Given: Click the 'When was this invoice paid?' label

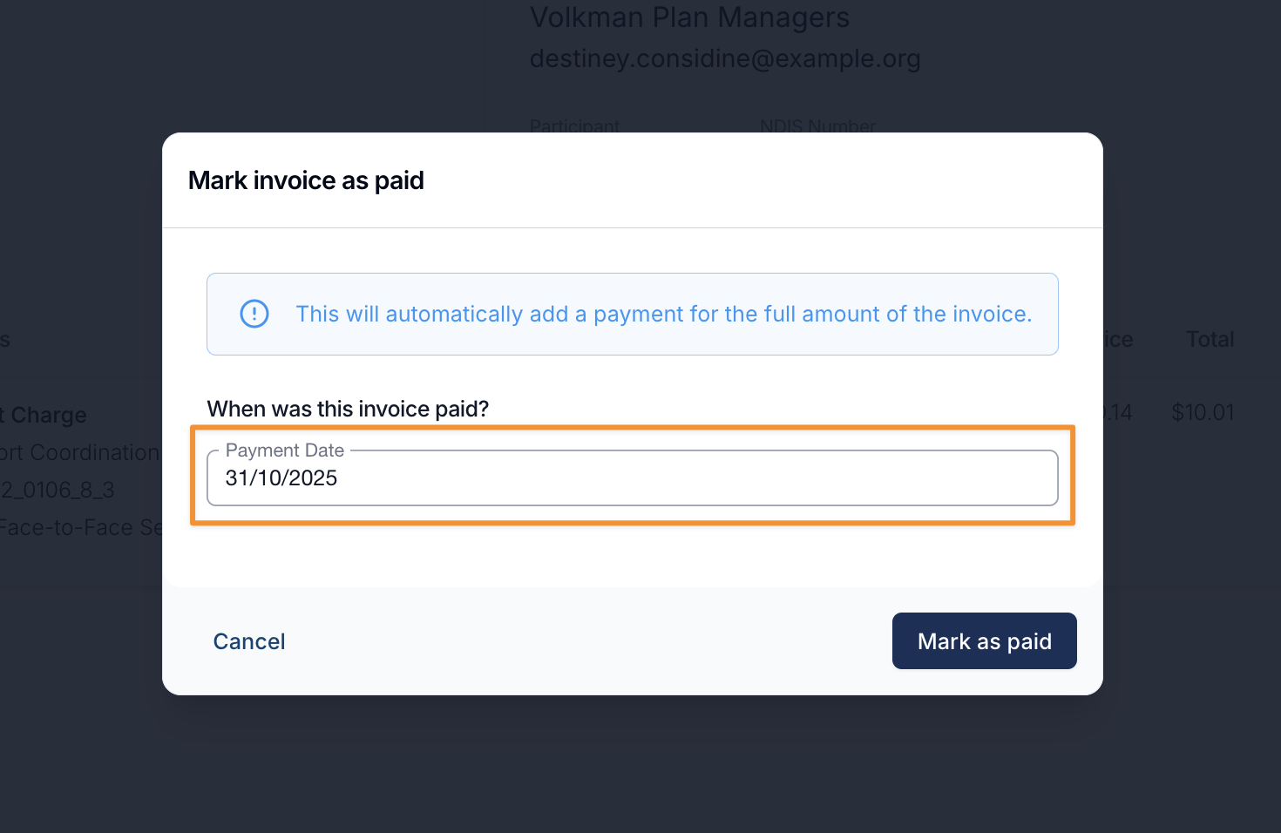Looking at the screenshot, I should pos(348,409).
